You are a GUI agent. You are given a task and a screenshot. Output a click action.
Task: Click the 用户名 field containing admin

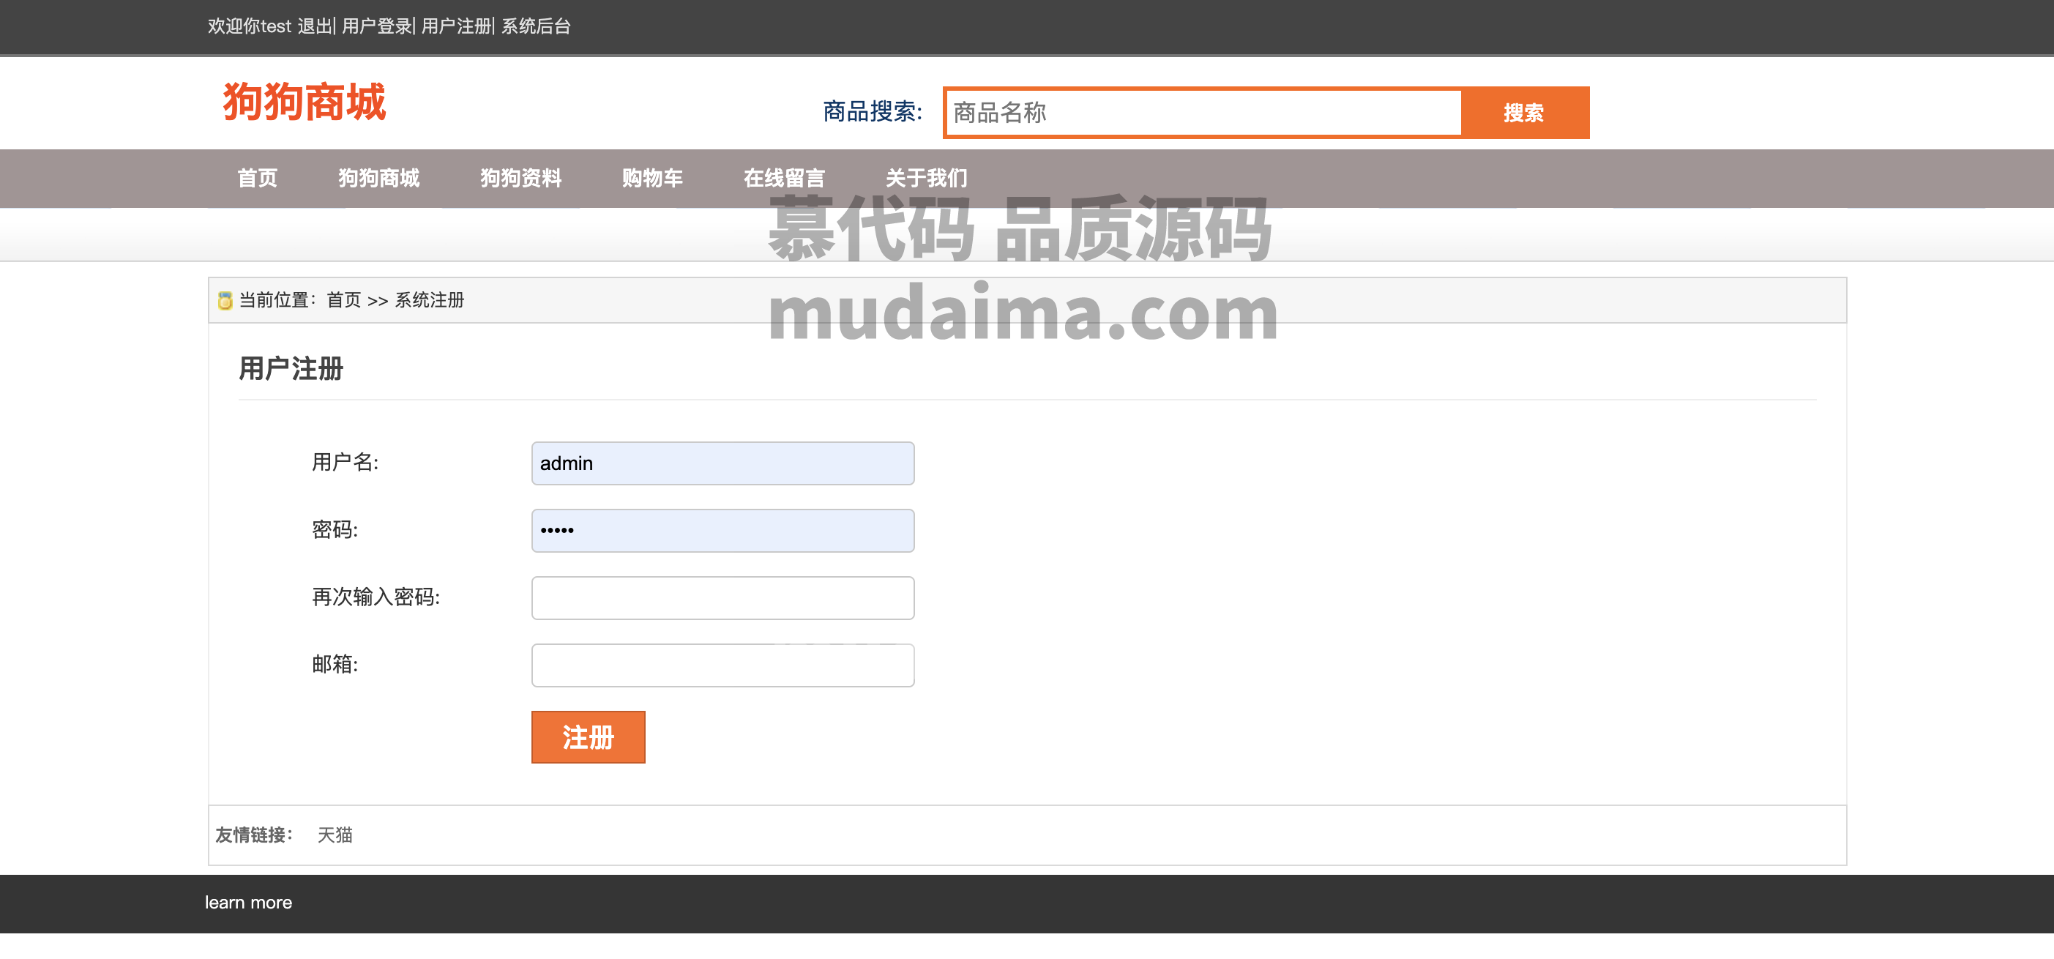[722, 463]
